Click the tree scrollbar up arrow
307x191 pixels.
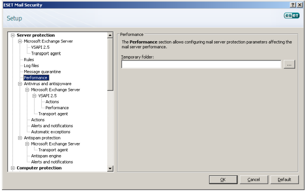110,35
